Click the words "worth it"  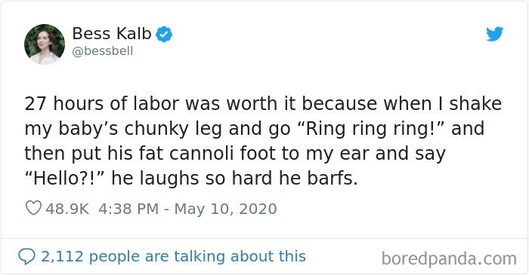[x=261, y=103]
